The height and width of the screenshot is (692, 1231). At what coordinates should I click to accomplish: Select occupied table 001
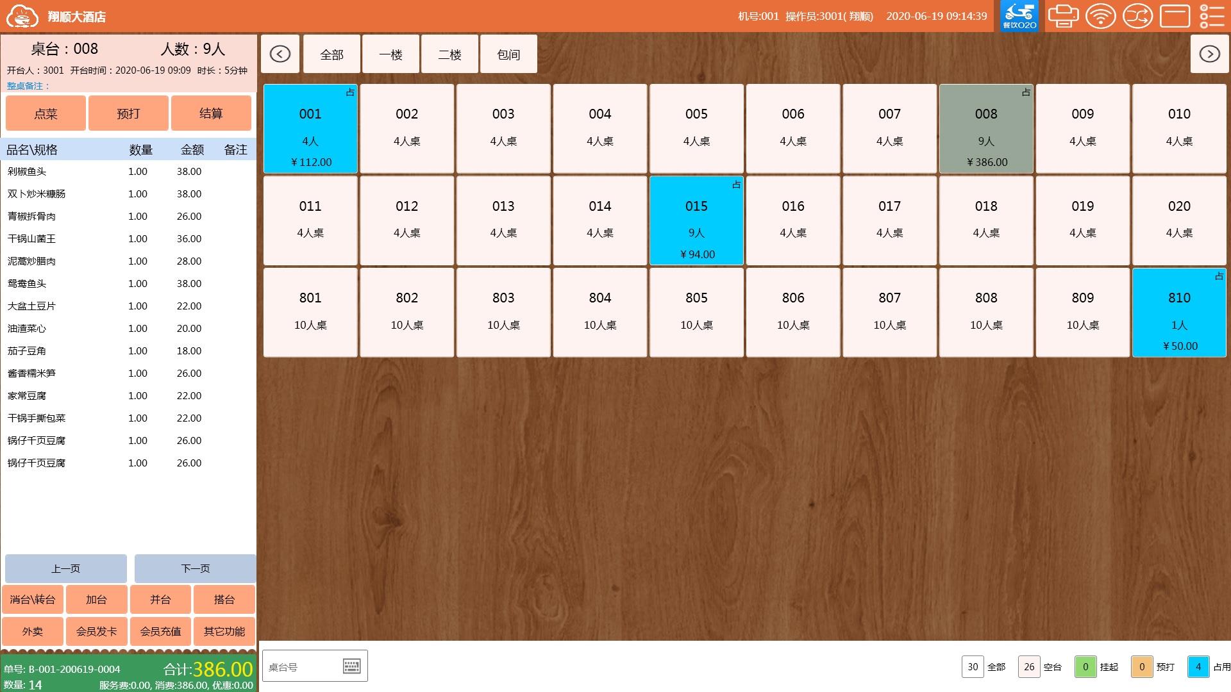pos(310,129)
